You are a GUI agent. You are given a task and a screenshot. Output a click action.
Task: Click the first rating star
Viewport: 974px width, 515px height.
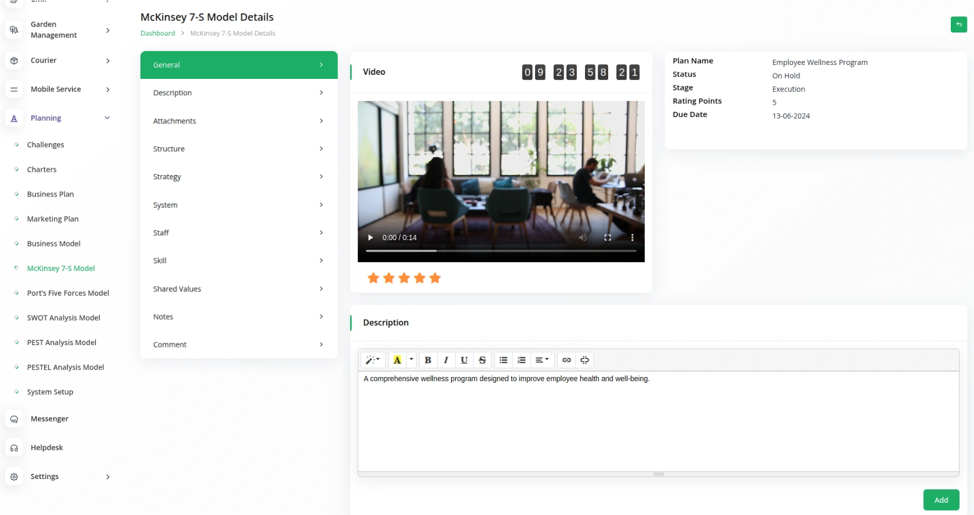coord(373,278)
